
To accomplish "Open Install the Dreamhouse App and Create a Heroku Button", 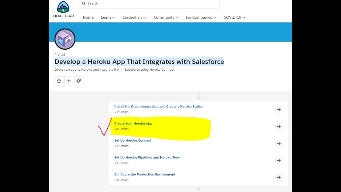I will click(159, 106).
